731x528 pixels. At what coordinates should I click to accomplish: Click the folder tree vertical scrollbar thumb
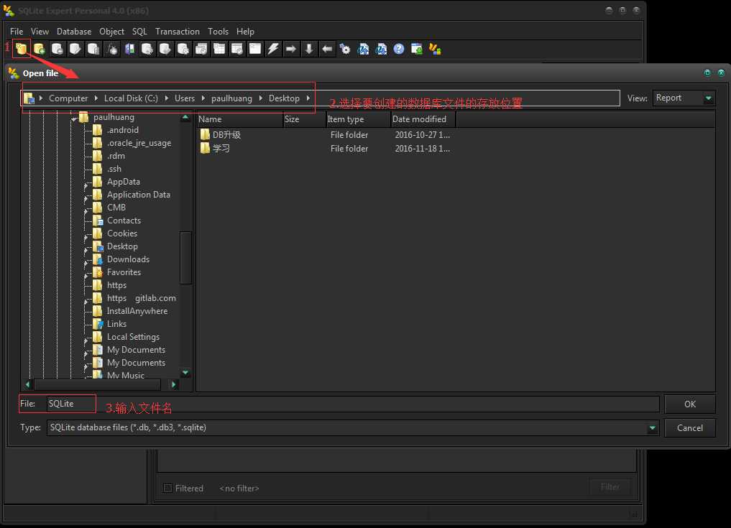(185, 257)
